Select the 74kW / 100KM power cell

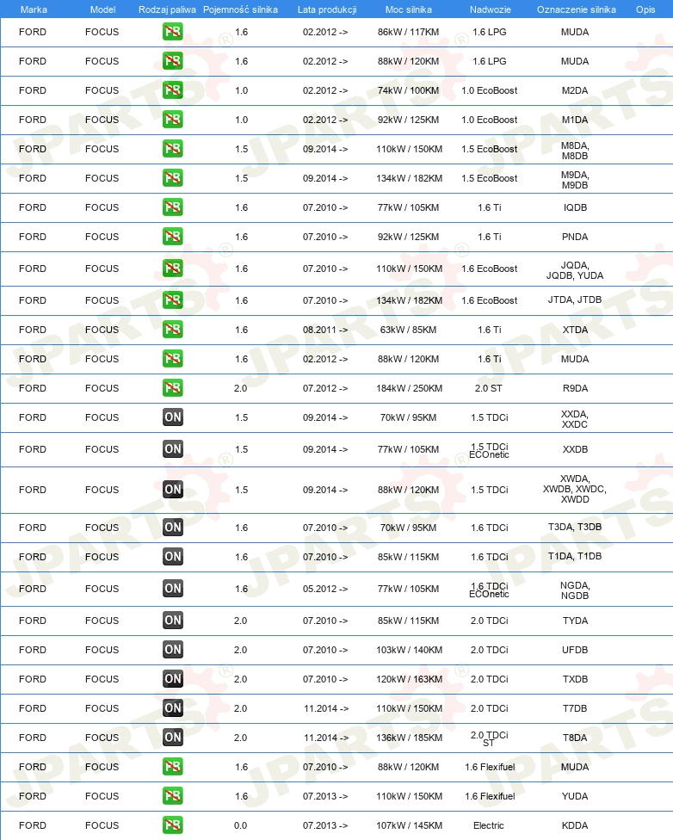click(408, 90)
